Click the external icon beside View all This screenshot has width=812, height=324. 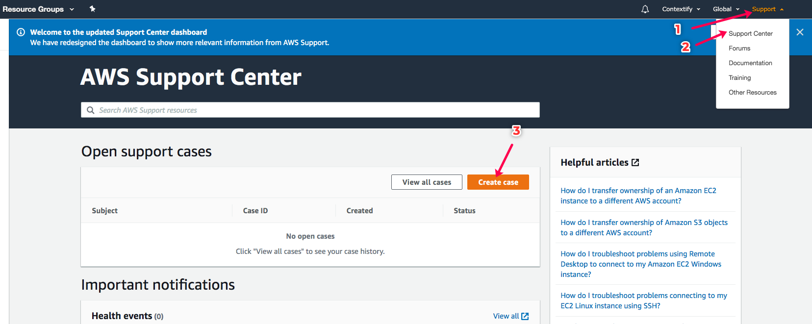tap(525, 316)
